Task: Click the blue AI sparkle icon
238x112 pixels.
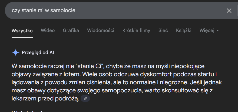Action: point(16,52)
